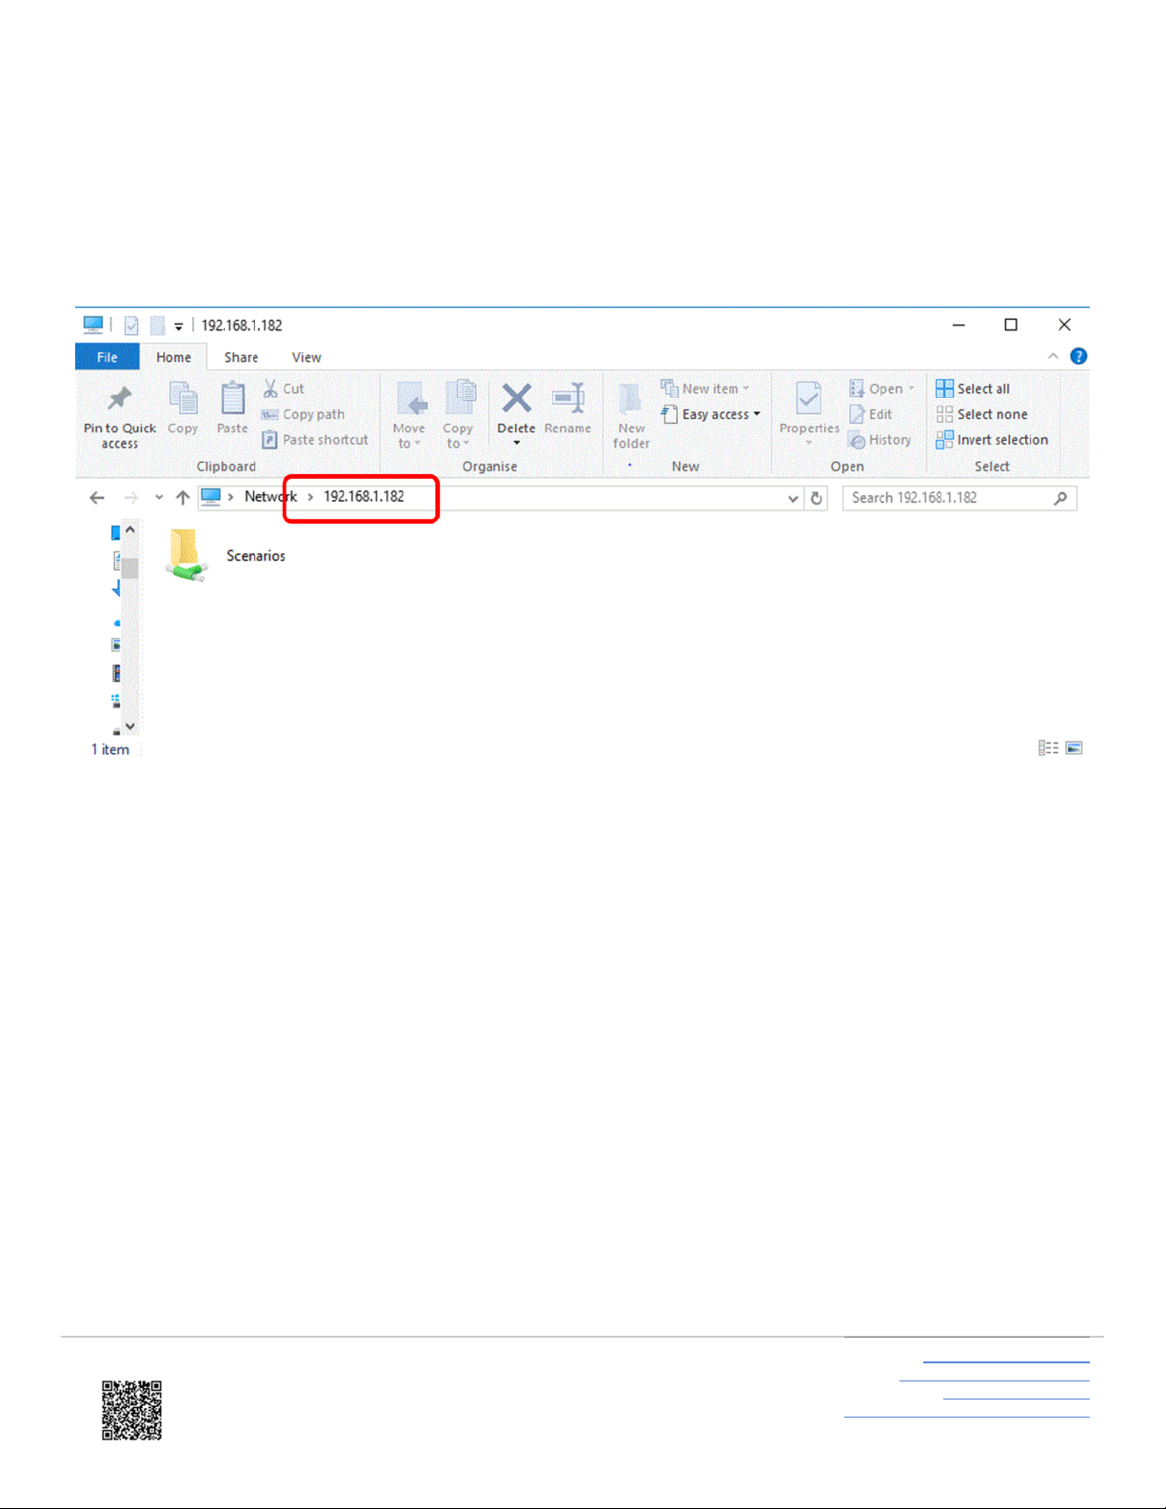Image resolution: width=1166 pixels, height=1509 pixels.
Task: Open file History
Action: point(879,440)
